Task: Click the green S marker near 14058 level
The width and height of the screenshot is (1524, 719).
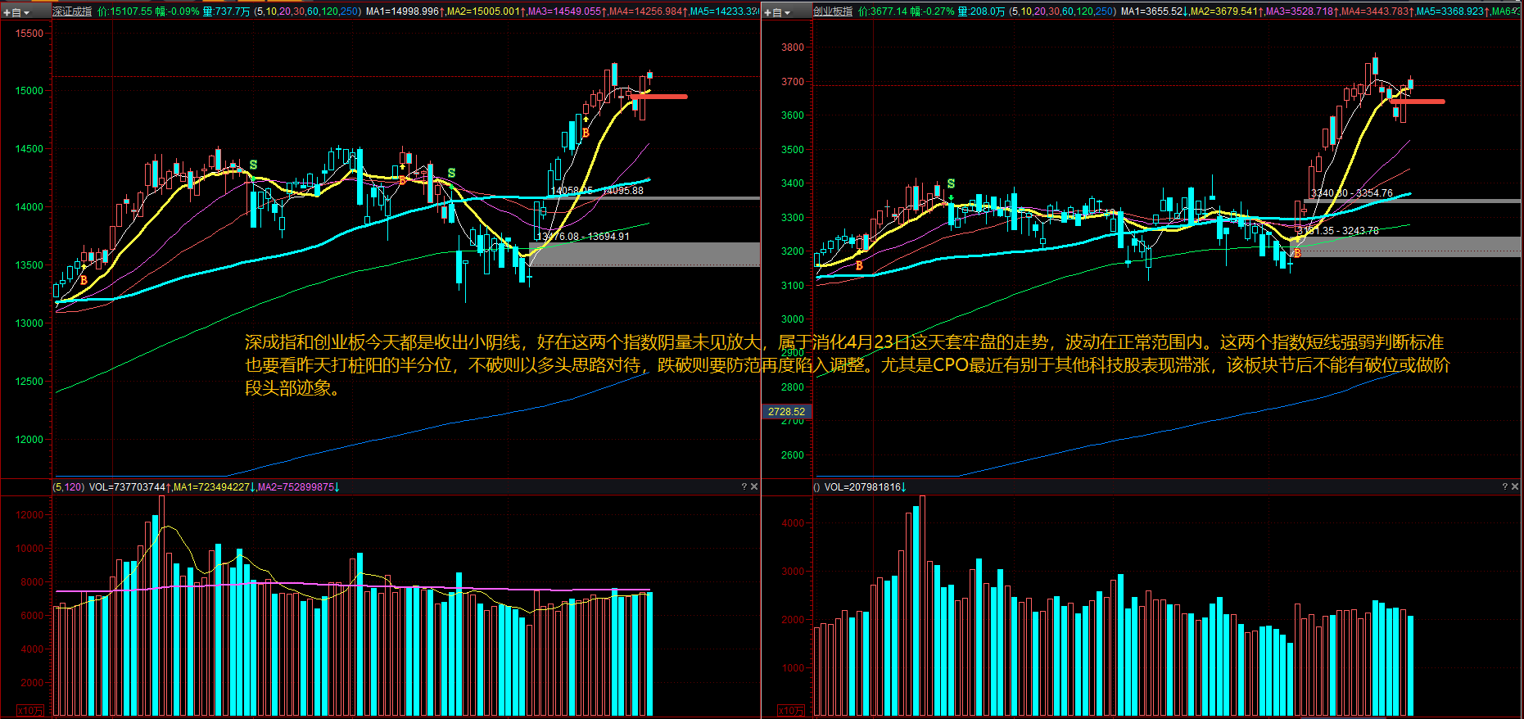Action: [451, 173]
